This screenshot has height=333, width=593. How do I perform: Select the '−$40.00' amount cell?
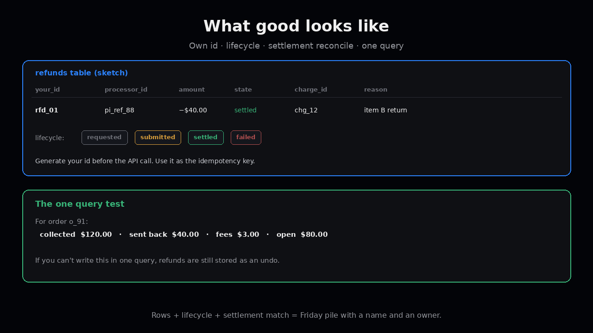[193, 110]
